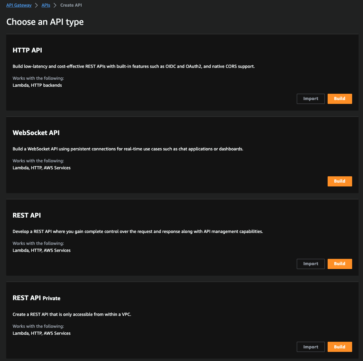Import an HTTP API
Image resolution: width=363 pixels, height=361 pixels.
[x=311, y=99]
